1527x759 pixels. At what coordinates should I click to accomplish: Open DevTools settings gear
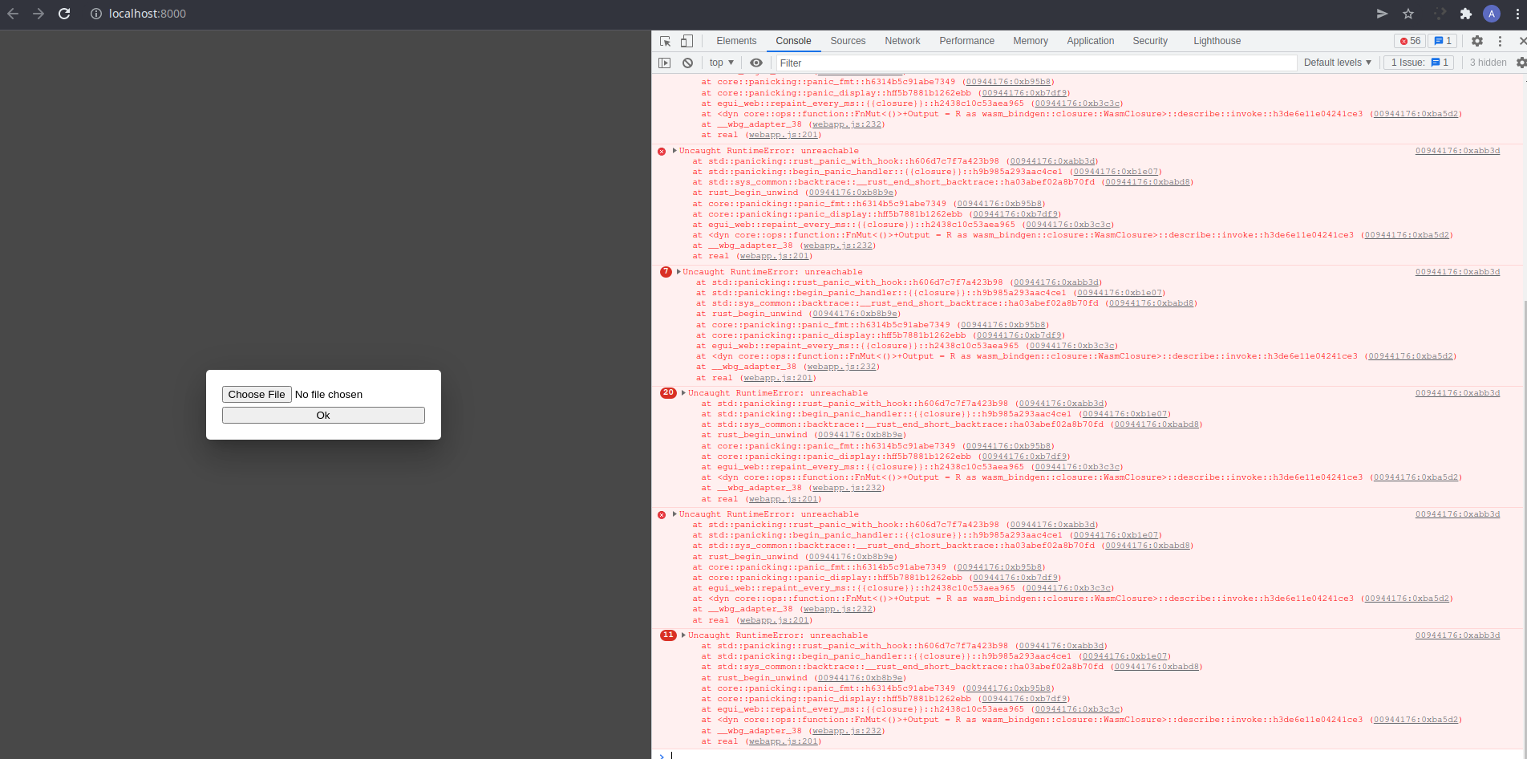point(1476,40)
